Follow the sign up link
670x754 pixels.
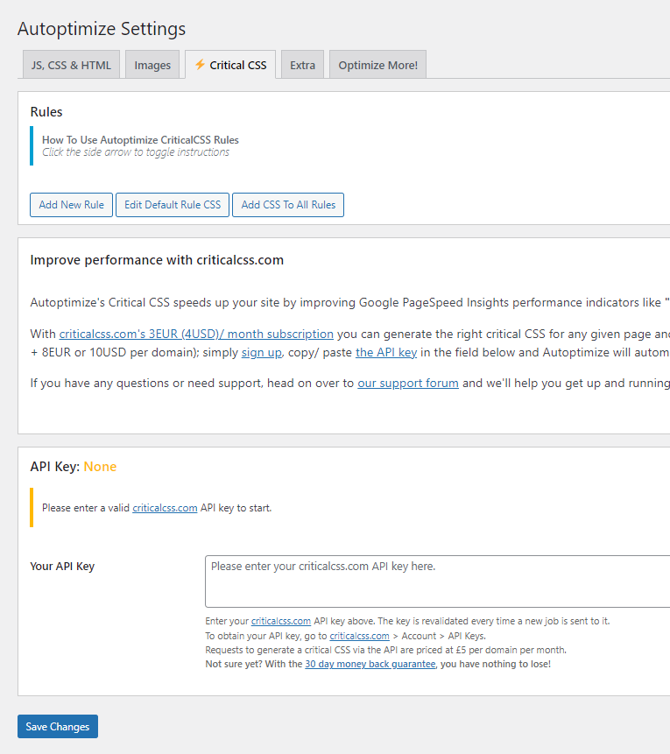coord(262,352)
